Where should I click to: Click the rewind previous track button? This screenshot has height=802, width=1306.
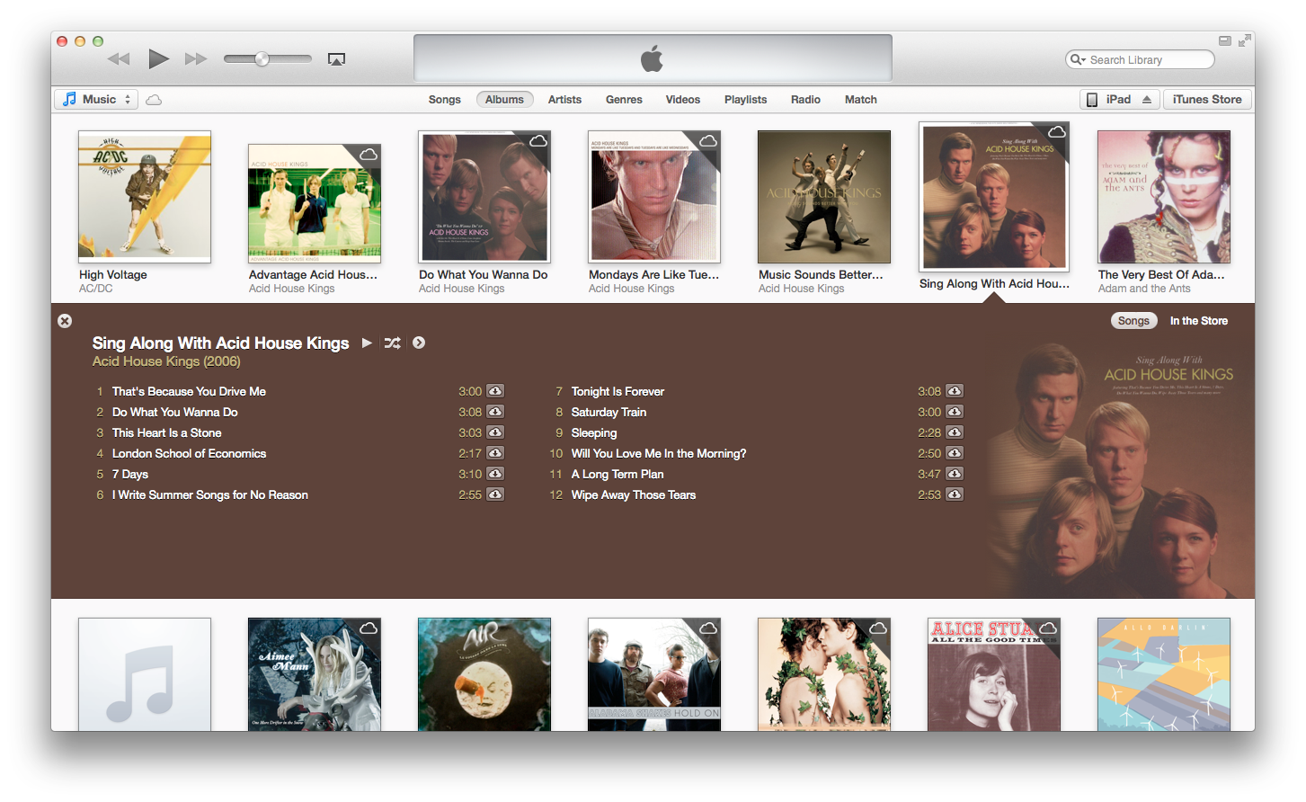(x=119, y=59)
